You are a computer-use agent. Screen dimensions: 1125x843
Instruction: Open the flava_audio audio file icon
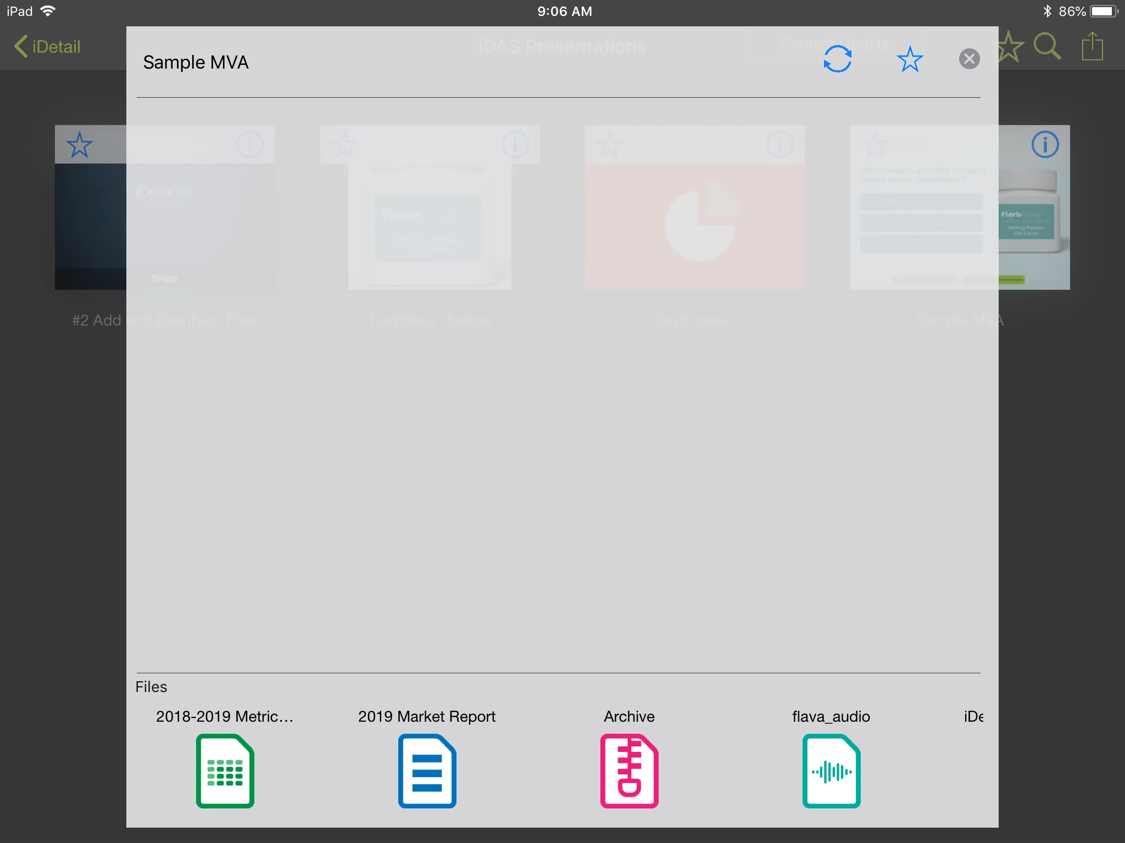(831, 771)
